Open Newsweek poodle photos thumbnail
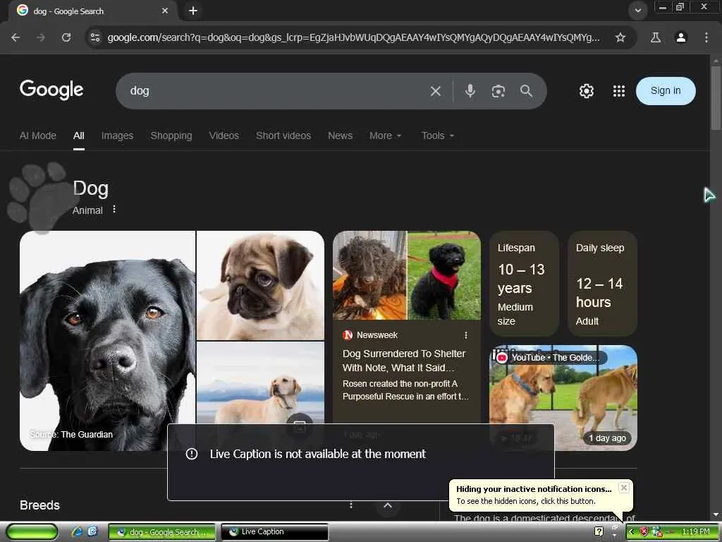This screenshot has height=542, width=722. click(x=407, y=275)
